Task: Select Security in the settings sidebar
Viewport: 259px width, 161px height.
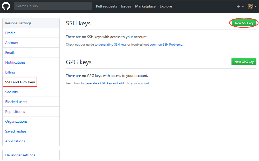Action: (31, 92)
